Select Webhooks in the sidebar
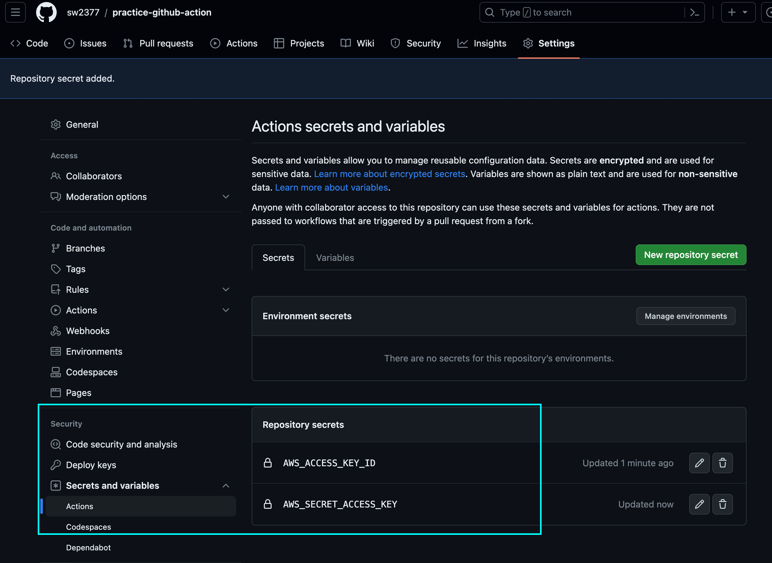The width and height of the screenshot is (772, 563). point(88,330)
